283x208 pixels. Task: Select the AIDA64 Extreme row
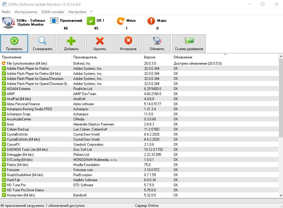pyautogui.click(x=18, y=89)
